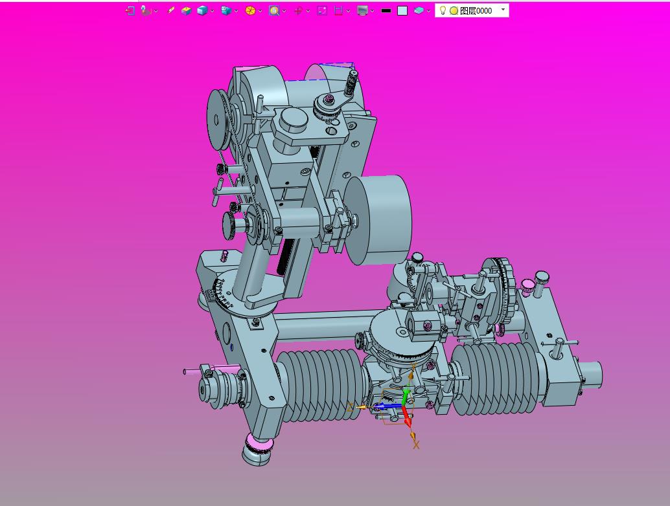670x506 pixels.
Task: Click the light blue eraser-shaped icon
Action: pos(419,10)
